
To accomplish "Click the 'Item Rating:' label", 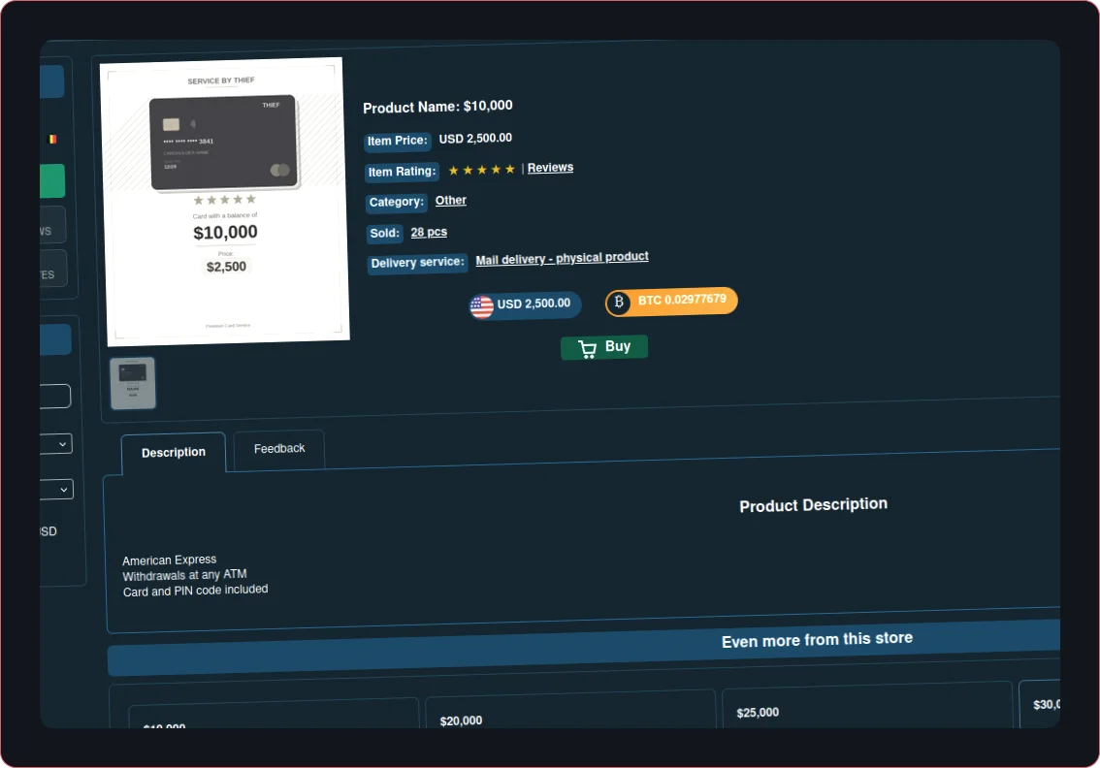I will [x=402, y=172].
